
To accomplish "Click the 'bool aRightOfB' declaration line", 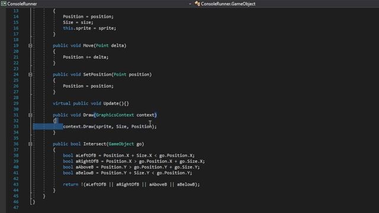I will (134, 162).
